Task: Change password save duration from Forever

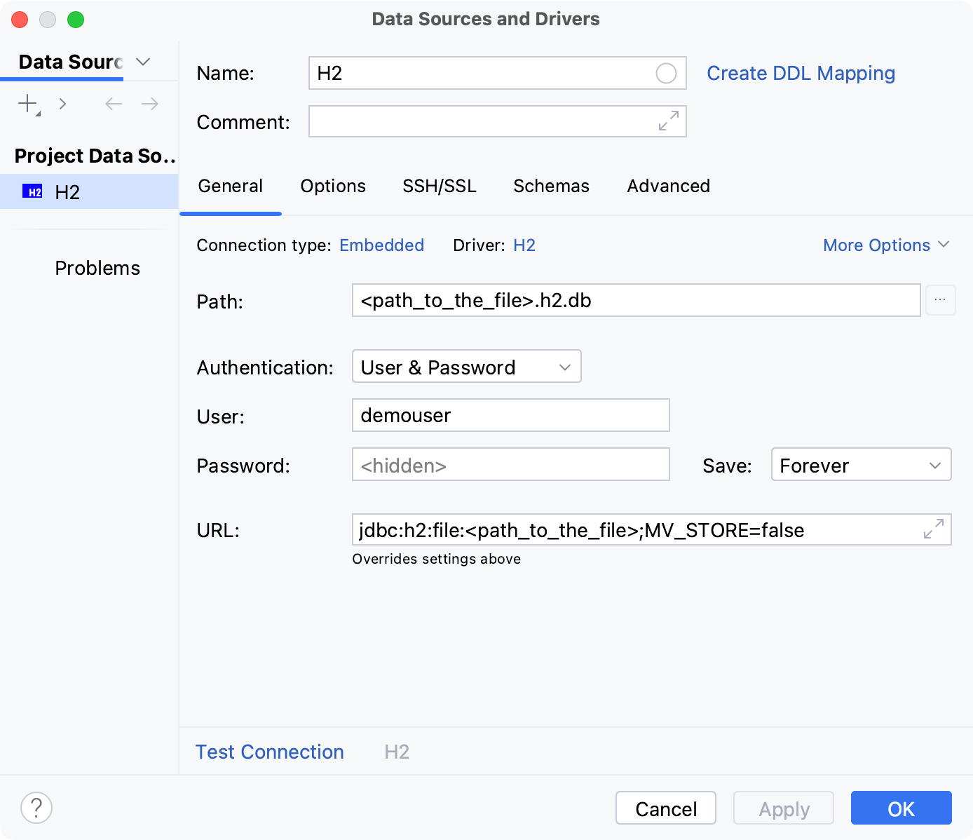Action: tap(861, 464)
